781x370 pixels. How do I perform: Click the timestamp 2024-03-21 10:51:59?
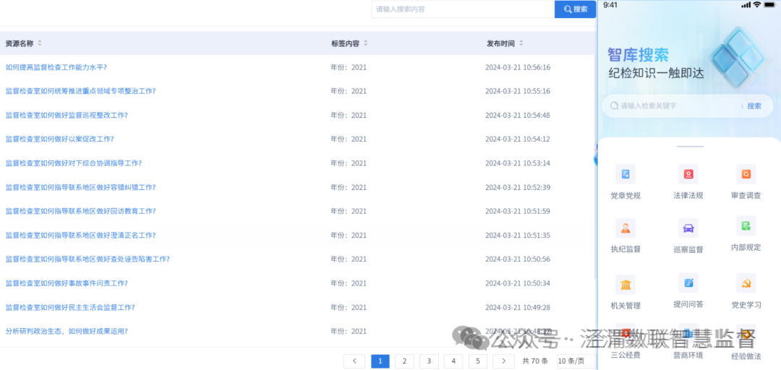coord(518,211)
